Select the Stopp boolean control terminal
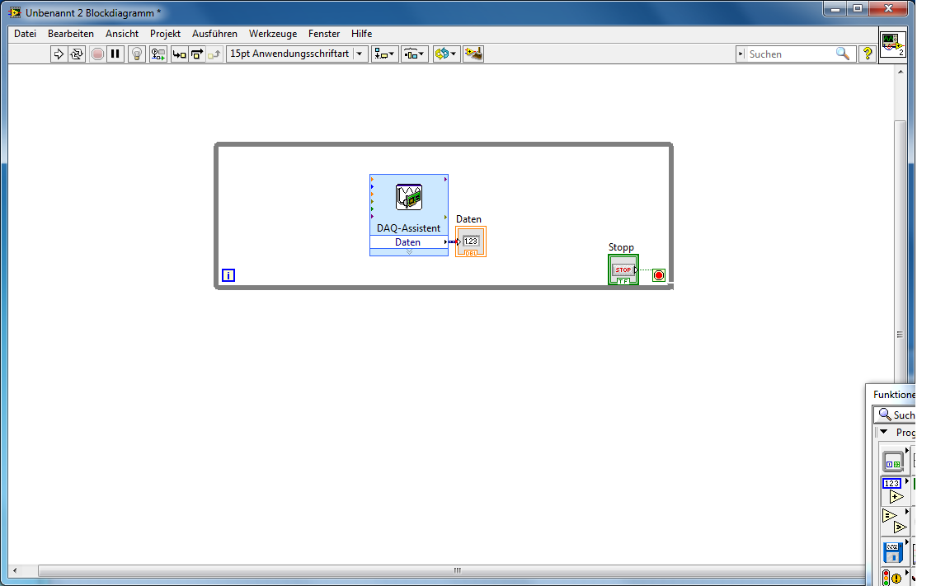The image size is (950, 586). 623,270
